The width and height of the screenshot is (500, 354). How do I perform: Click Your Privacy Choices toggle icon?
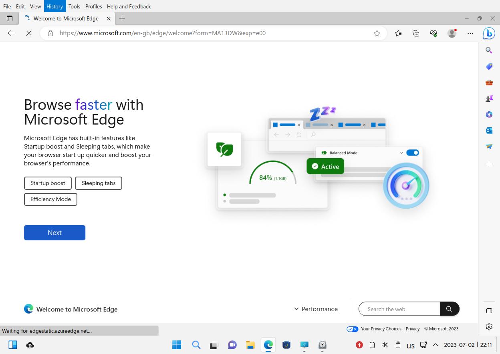pos(353,329)
